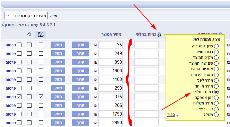Click ערוך on the row priced 2990
This screenshot has width=230, height=127.
[x=80, y=123]
